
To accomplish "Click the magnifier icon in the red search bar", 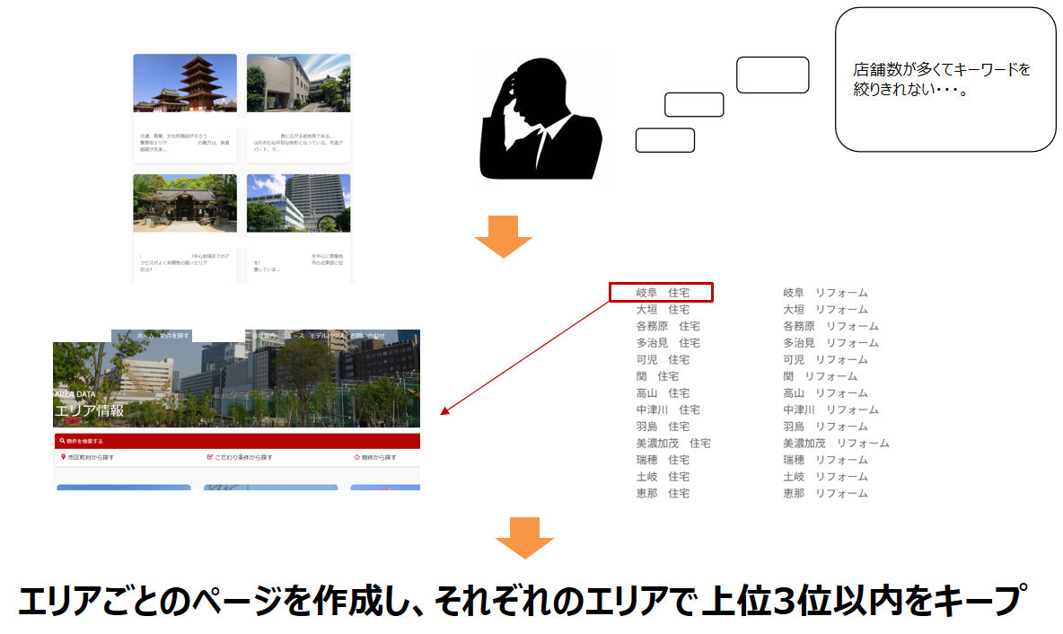I will (x=60, y=442).
